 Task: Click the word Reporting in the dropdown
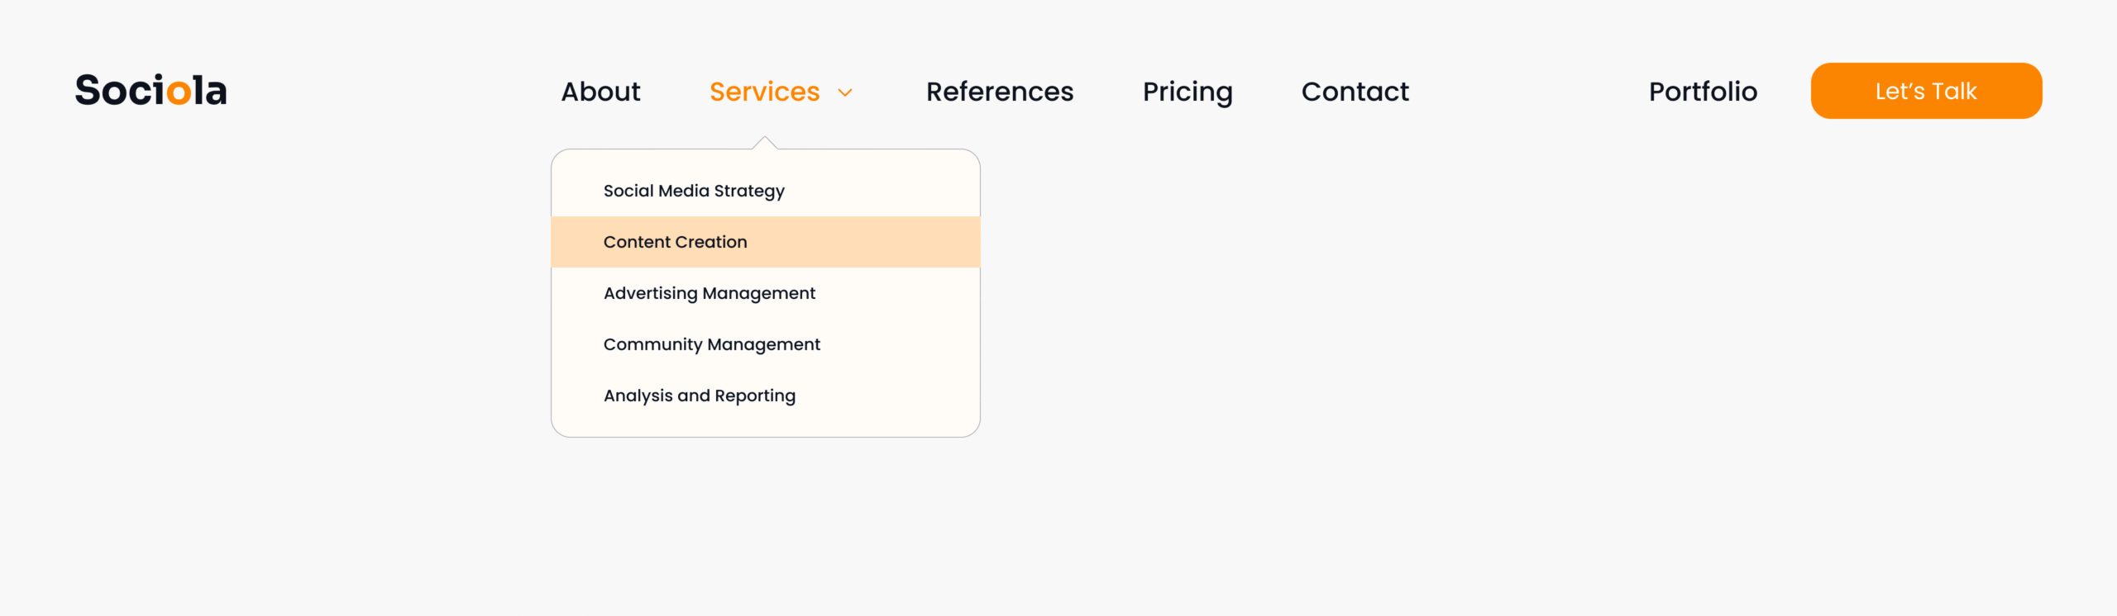[x=754, y=396]
